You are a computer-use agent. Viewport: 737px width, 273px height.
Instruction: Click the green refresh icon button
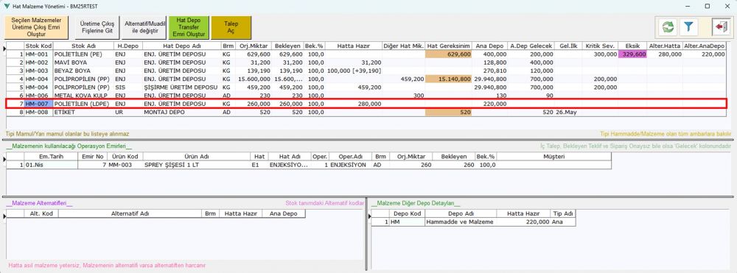[668, 27]
